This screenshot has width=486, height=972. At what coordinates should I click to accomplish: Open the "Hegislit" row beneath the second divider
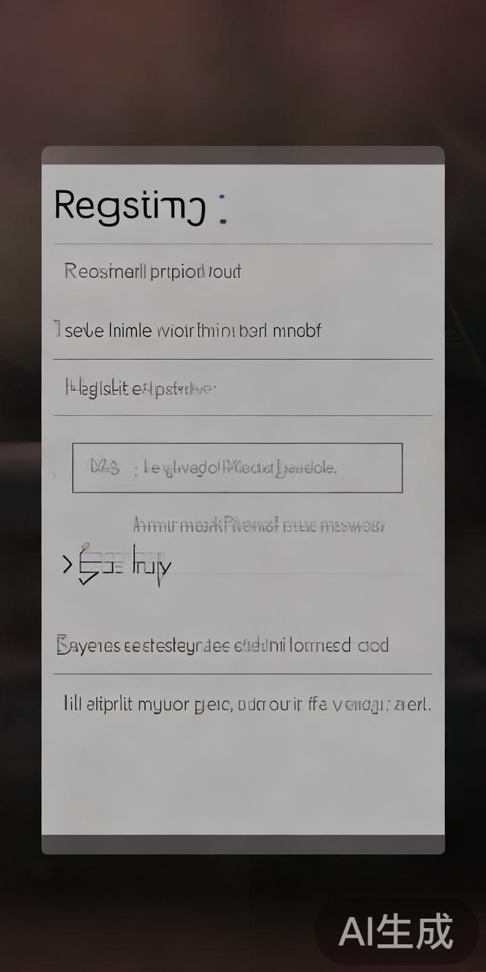point(243,388)
